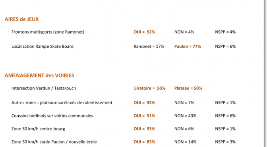The height and width of the screenshot is (147, 267).
Task: Click the OUI = 93% value
Action: [144, 129]
